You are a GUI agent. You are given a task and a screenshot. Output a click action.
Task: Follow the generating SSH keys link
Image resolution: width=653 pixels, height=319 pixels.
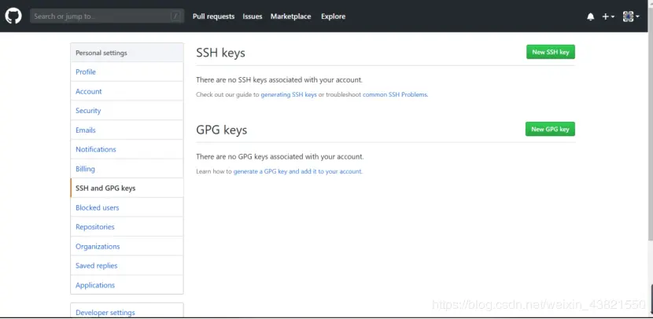coord(289,94)
